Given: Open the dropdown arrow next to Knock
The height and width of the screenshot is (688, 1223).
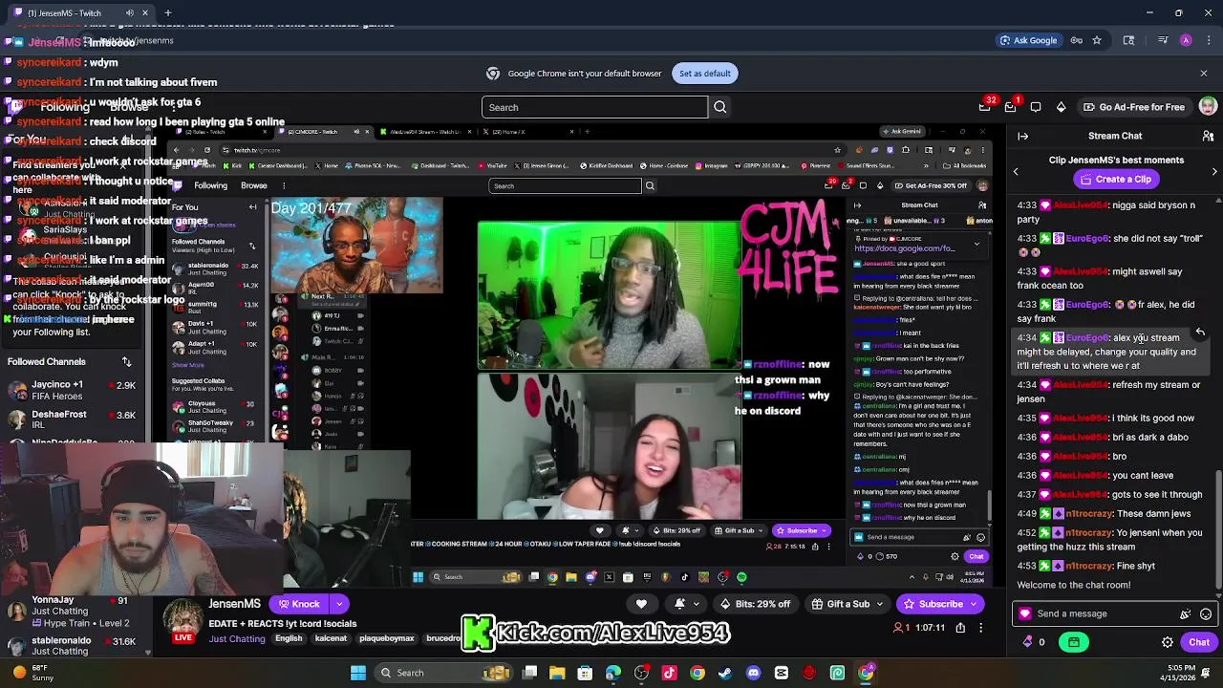Looking at the screenshot, I should [339, 604].
